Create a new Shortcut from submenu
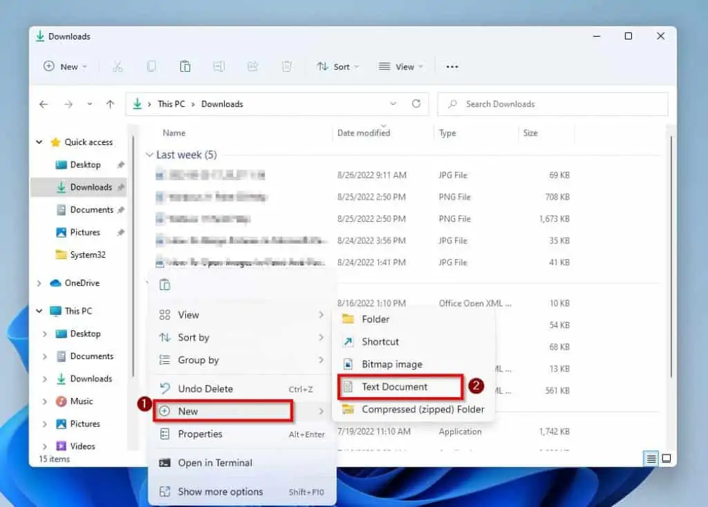This screenshot has width=708, height=507. tap(413, 342)
